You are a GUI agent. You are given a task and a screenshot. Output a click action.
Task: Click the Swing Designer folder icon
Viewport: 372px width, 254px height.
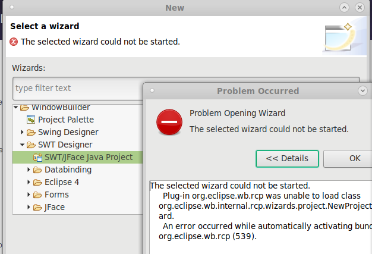[x=31, y=132]
